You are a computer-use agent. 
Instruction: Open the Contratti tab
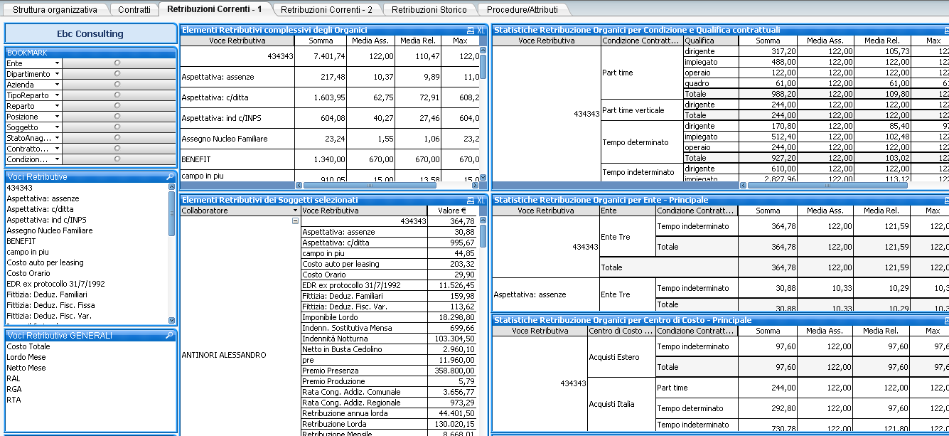tap(134, 10)
